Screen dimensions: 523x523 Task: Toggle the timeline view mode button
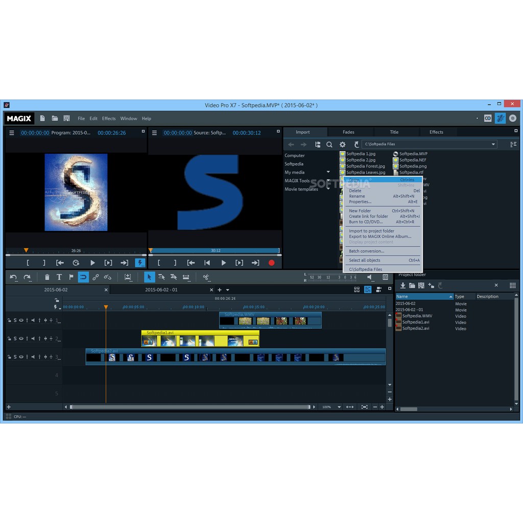click(x=368, y=290)
